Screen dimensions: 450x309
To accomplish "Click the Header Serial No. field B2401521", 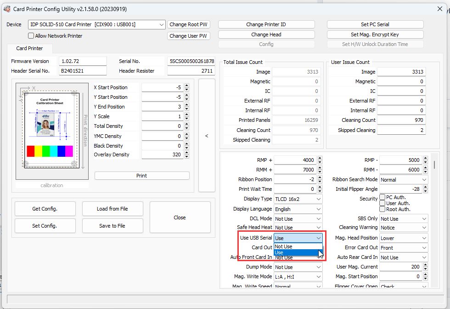I will tap(83, 71).
